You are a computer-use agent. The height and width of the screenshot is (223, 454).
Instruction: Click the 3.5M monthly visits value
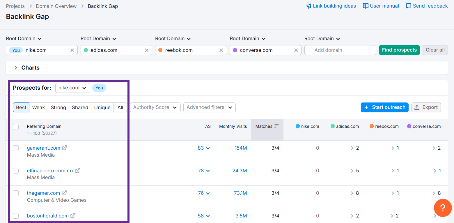point(241,216)
